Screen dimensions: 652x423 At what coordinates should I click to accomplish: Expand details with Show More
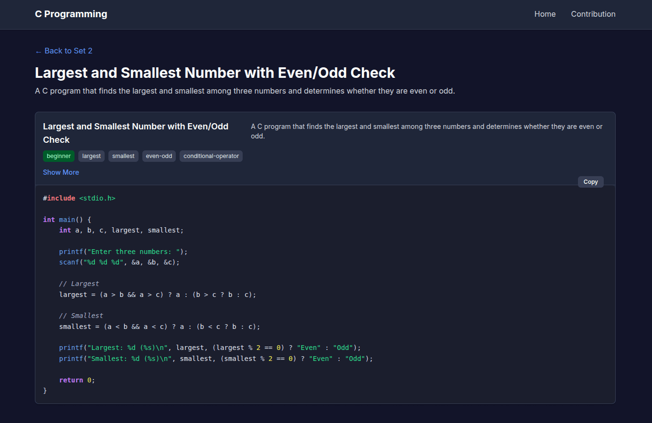tap(61, 172)
